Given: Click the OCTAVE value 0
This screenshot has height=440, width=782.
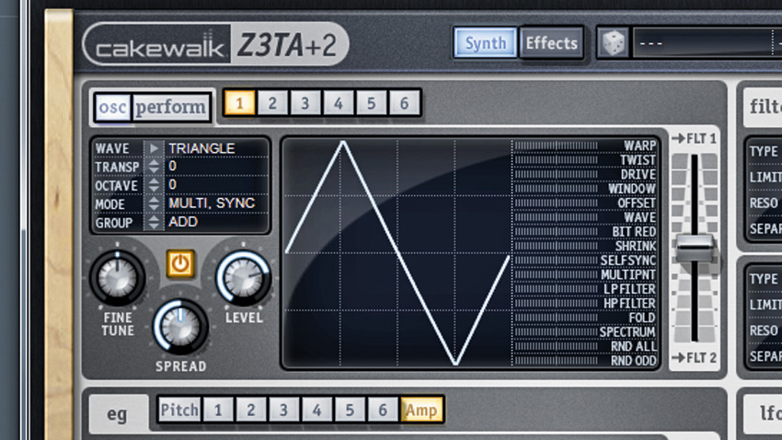Looking at the screenshot, I should [173, 185].
